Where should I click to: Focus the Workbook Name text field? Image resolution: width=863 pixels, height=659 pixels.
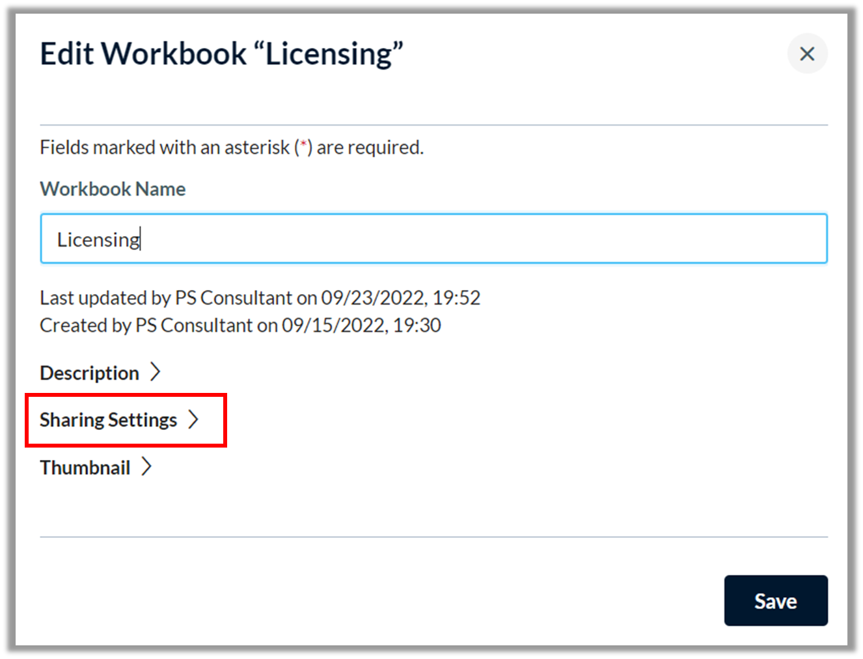click(x=434, y=239)
